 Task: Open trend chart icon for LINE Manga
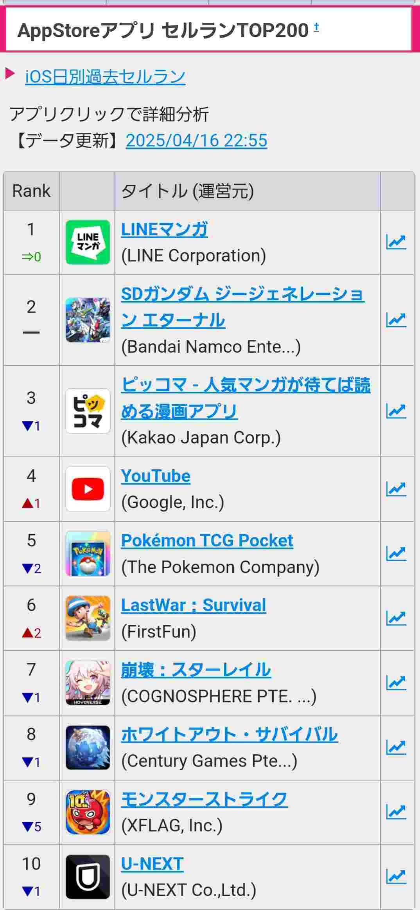pos(396,242)
